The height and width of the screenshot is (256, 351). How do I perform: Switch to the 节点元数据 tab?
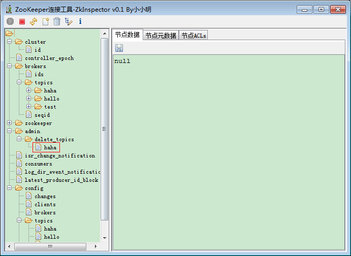pyautogui.click(x=161, y=36)
